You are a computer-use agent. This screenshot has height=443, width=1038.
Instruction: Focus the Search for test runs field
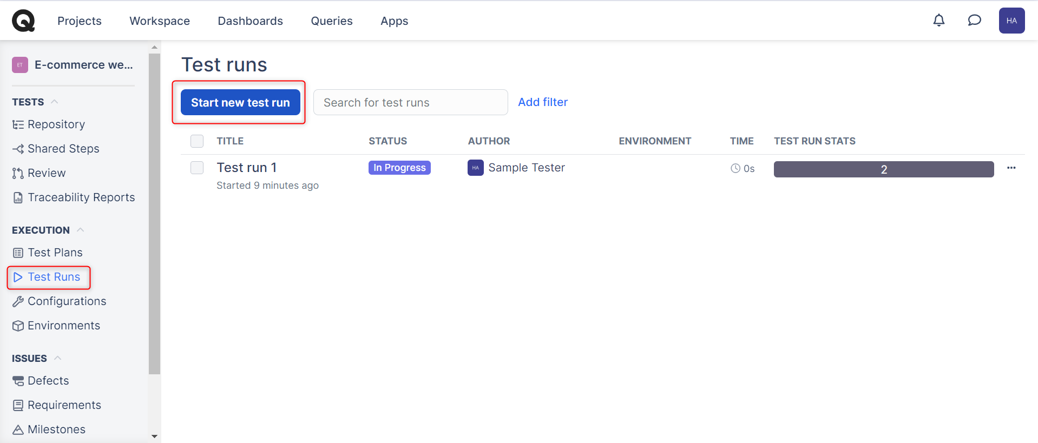click(x=410, y=102)
